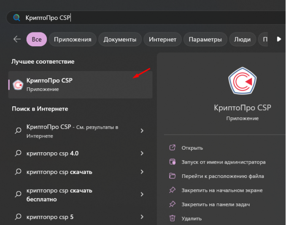This screenshot has height=225, width=286.
Task: Click the large КриптоПро CSP logo in details pane
Action: tap(243, 81)
